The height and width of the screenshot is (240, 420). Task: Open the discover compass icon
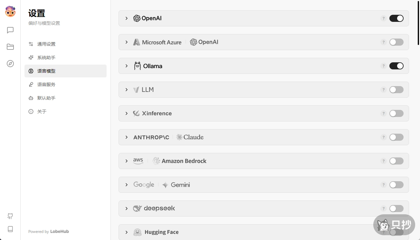click(x=10, y=64)
